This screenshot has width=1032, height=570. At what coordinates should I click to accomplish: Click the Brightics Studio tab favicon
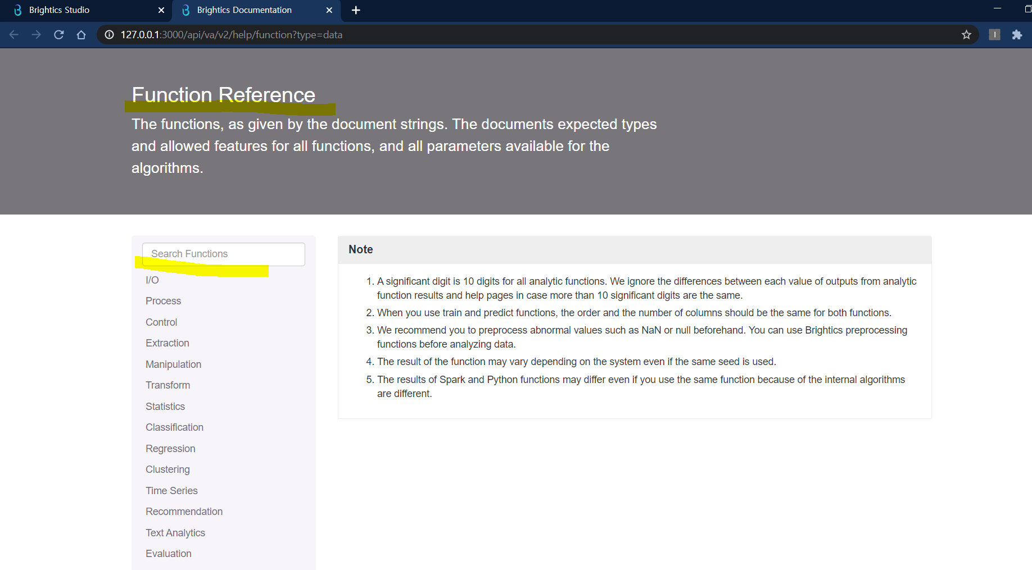click(18, 10)
